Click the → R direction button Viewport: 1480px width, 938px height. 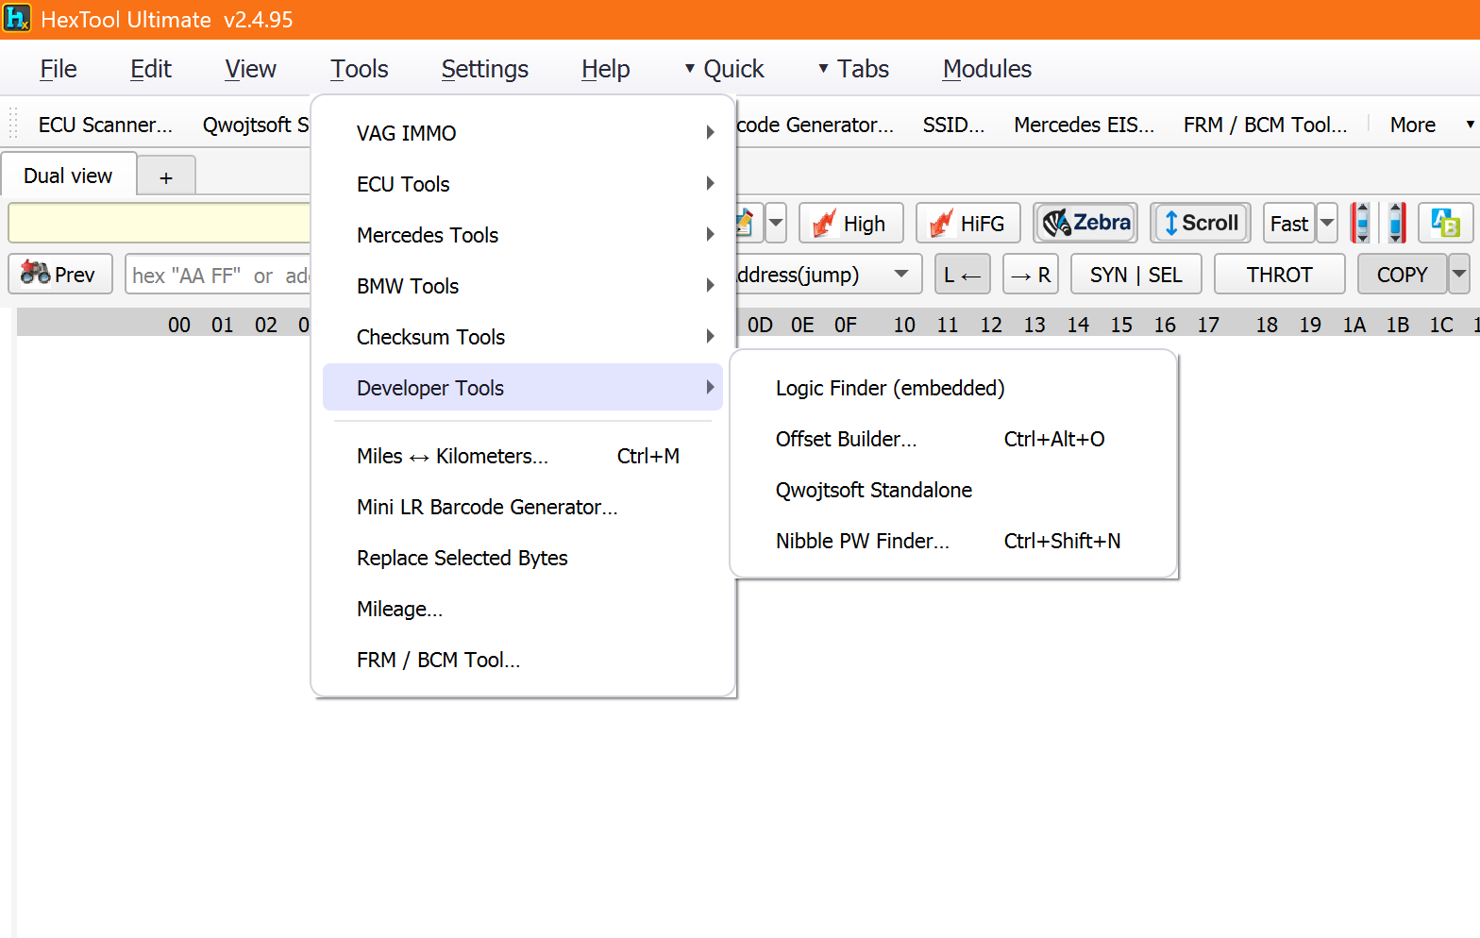point(1031,275)
